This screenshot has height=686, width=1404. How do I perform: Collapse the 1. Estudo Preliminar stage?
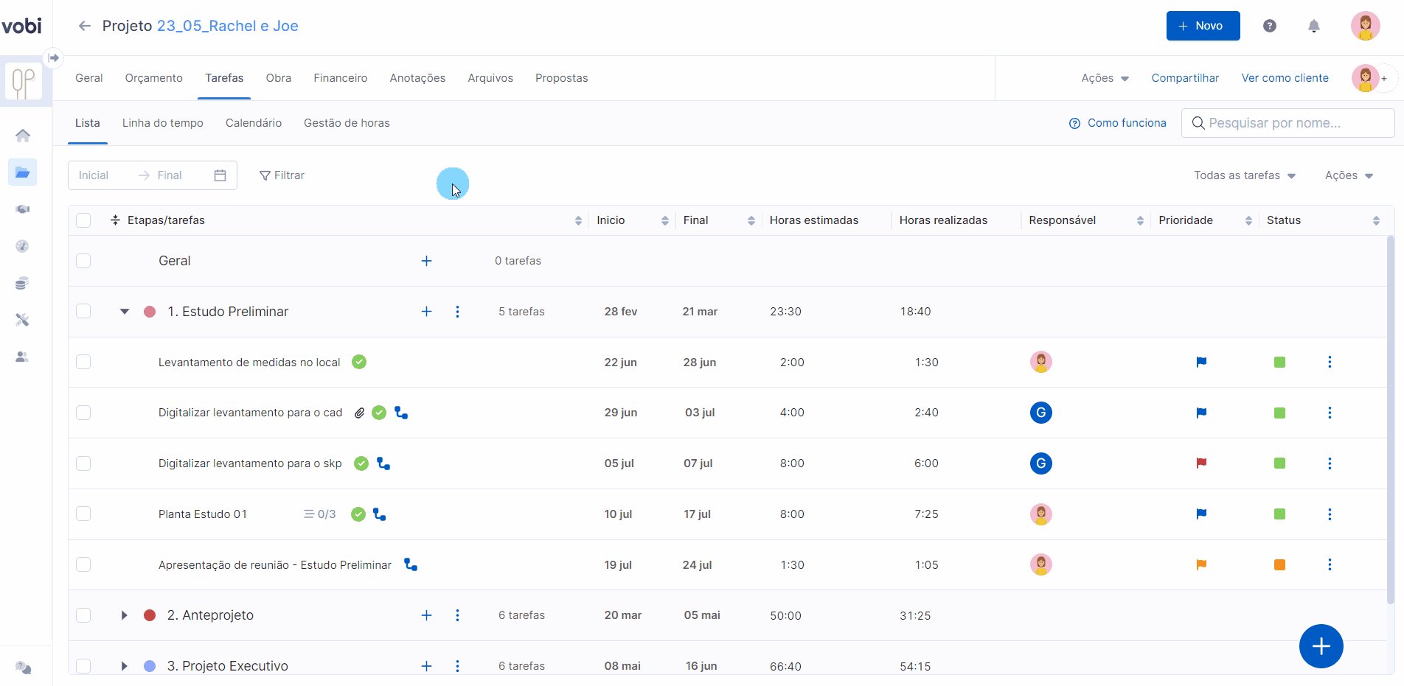(x=125, y=312)
